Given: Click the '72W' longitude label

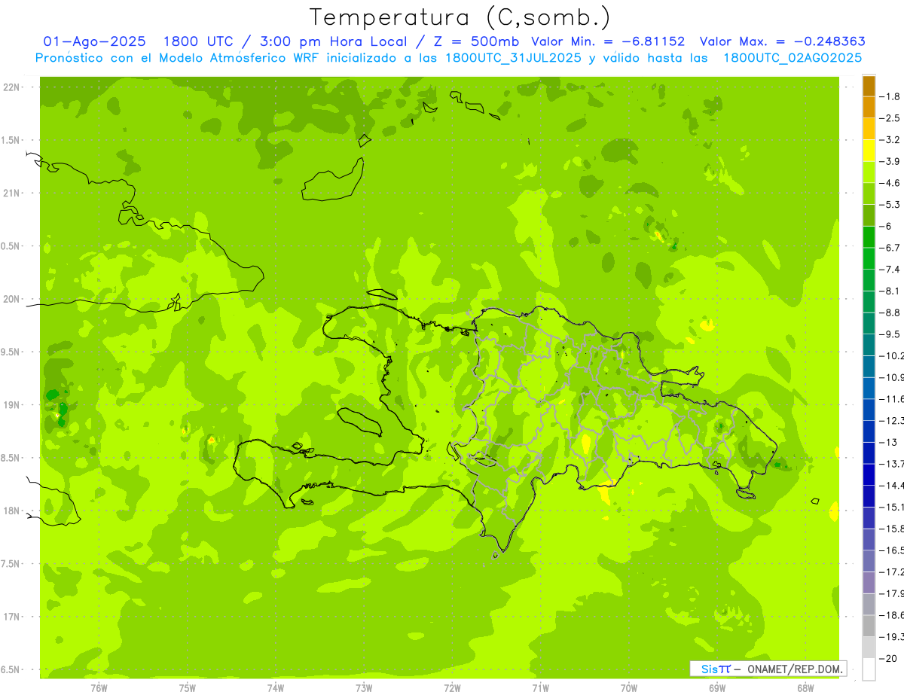Looking at the screenshot, I should click(452, 688).
